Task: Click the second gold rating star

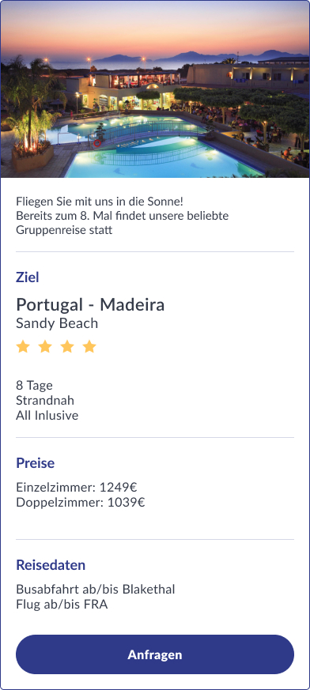Action: [x=45, y=347]
